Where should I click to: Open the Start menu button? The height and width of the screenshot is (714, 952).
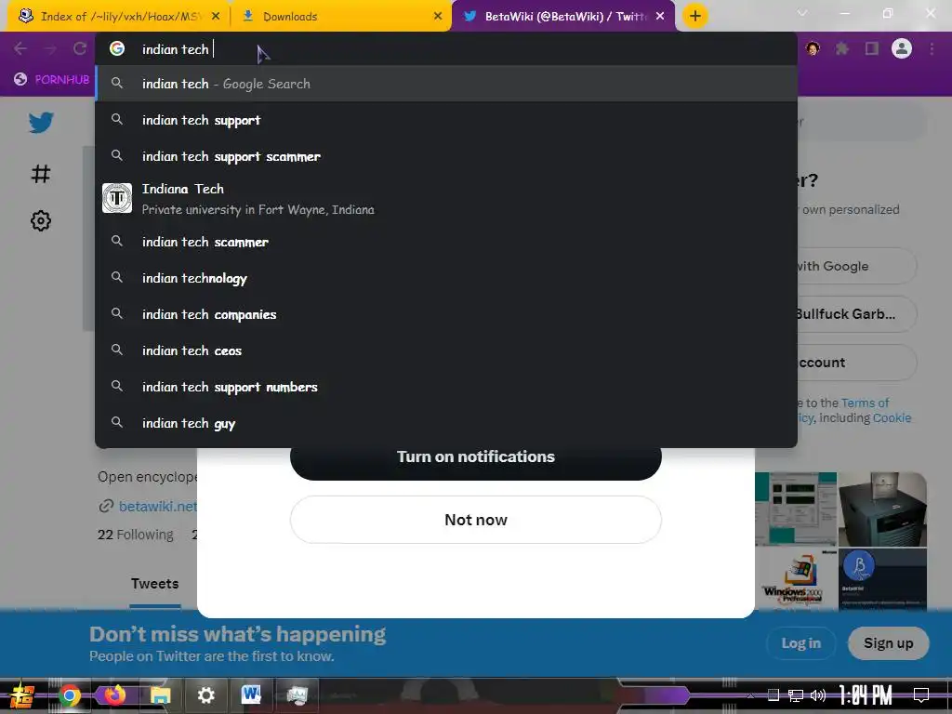click(x=21, y=695)
